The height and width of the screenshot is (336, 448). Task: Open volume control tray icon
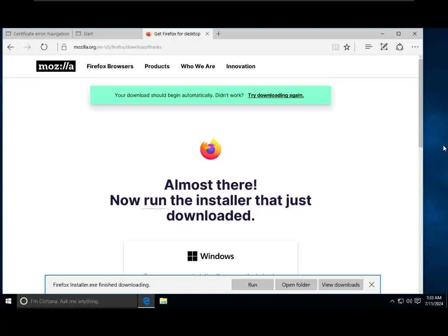coord(409,301)
